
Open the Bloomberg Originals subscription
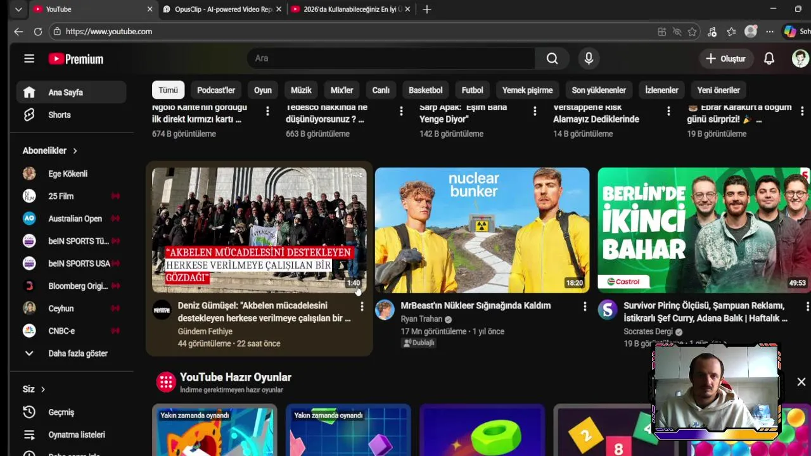point(71,286)
